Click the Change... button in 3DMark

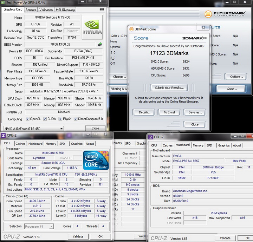119,77
